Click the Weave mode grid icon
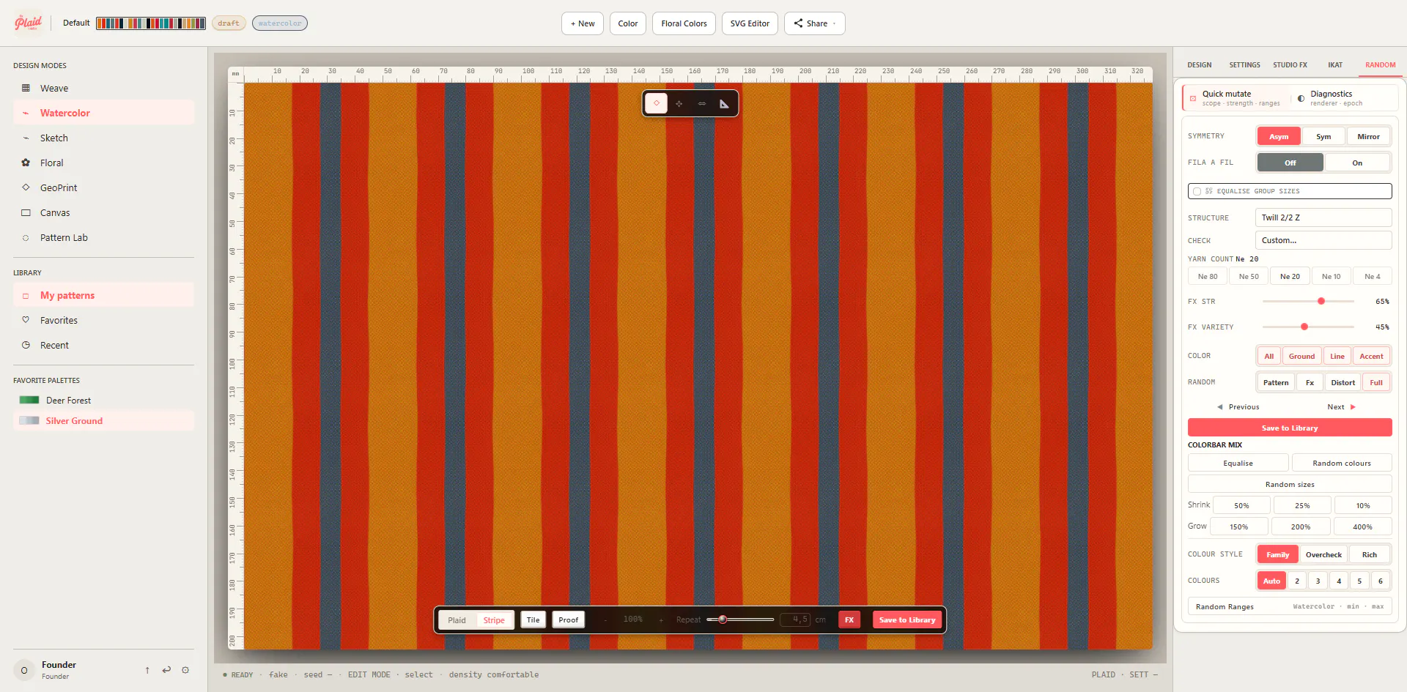Viewport: 1407px width, 692px height. coord(26,88)
